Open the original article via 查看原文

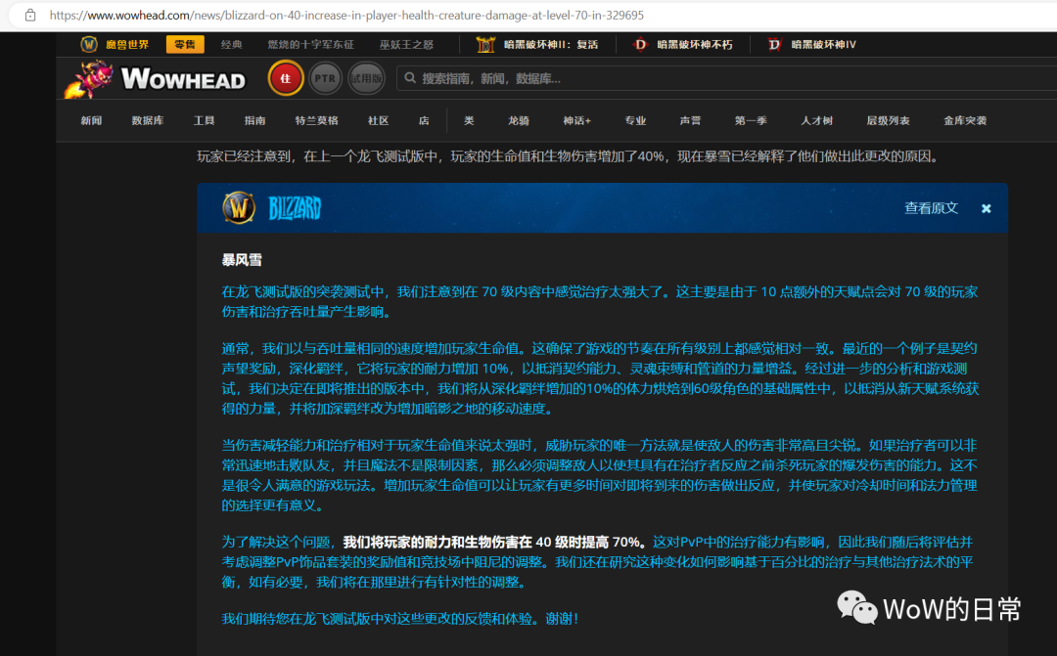point(930,207)
